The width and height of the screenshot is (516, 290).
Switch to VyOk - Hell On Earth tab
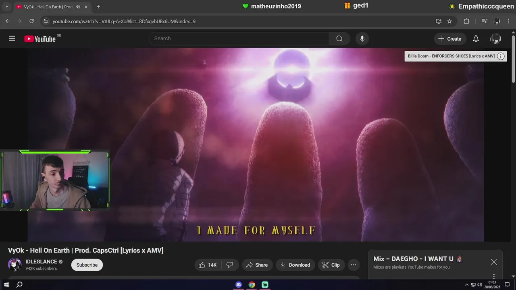[48, 7]
